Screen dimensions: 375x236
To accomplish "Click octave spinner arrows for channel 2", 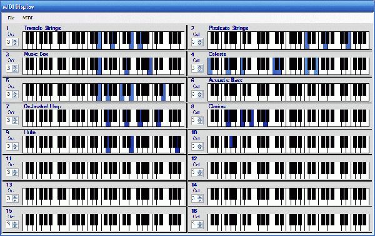I will (x=200, y=42).
